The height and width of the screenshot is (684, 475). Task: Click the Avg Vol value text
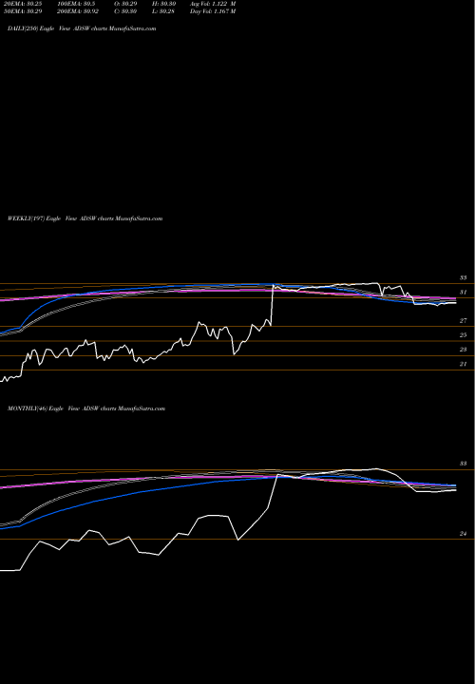coord(213,4)
